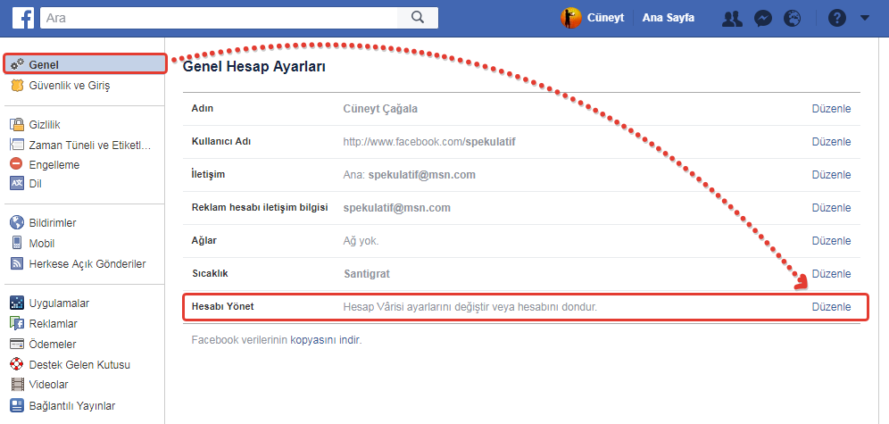Open Güvenlik ve Giriş settings
The width and height of the screenshot is (889, 424).
click(69, 86)
